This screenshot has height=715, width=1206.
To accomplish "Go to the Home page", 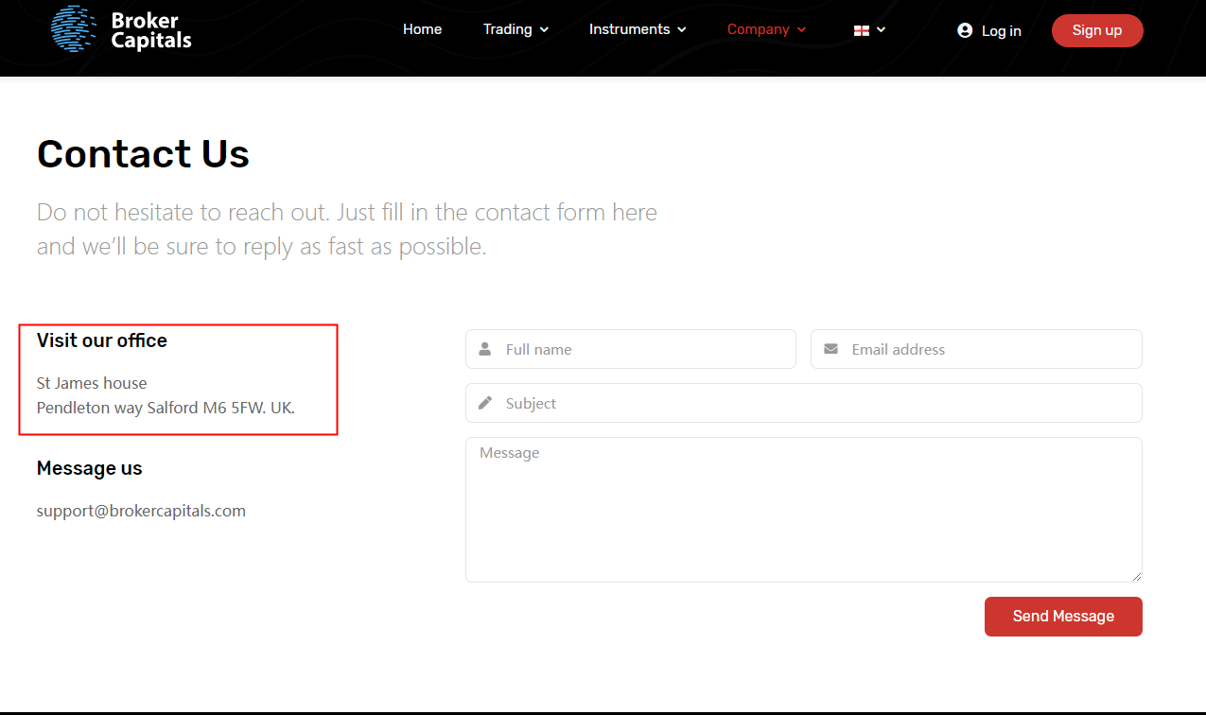I will [x=422, y=29].
